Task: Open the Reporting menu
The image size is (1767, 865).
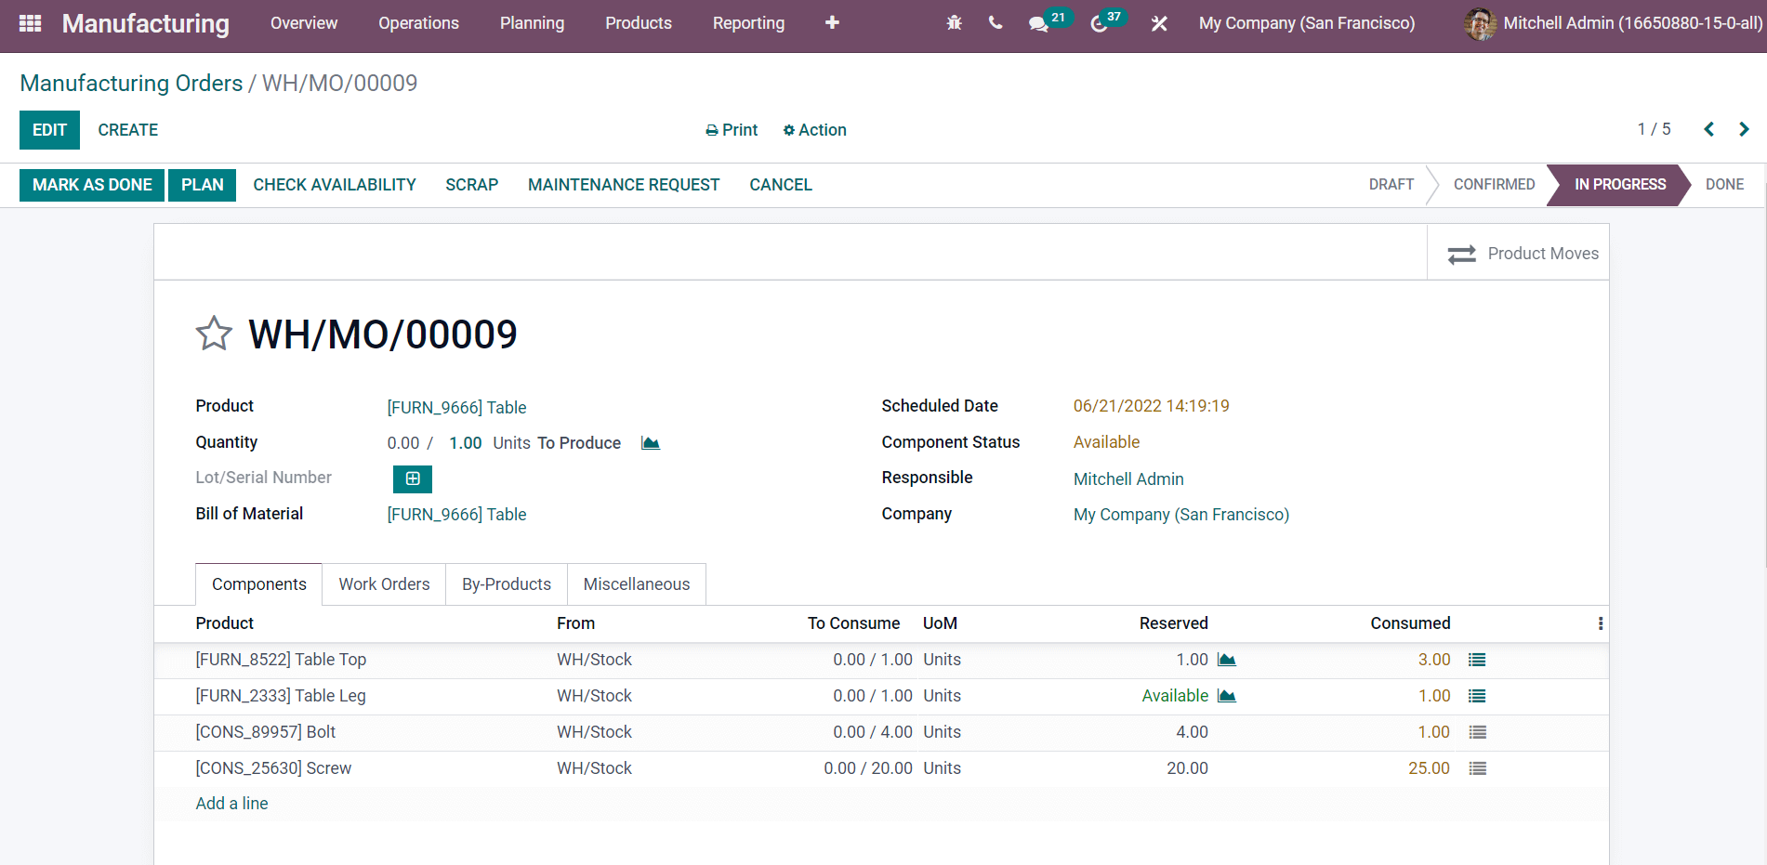Action: (x=748, y=23)
